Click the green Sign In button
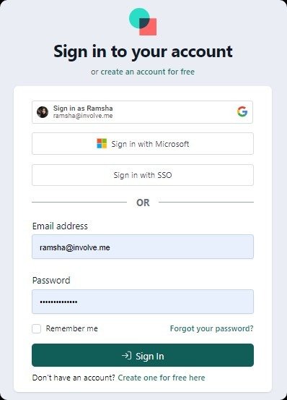 coord(143,355)
